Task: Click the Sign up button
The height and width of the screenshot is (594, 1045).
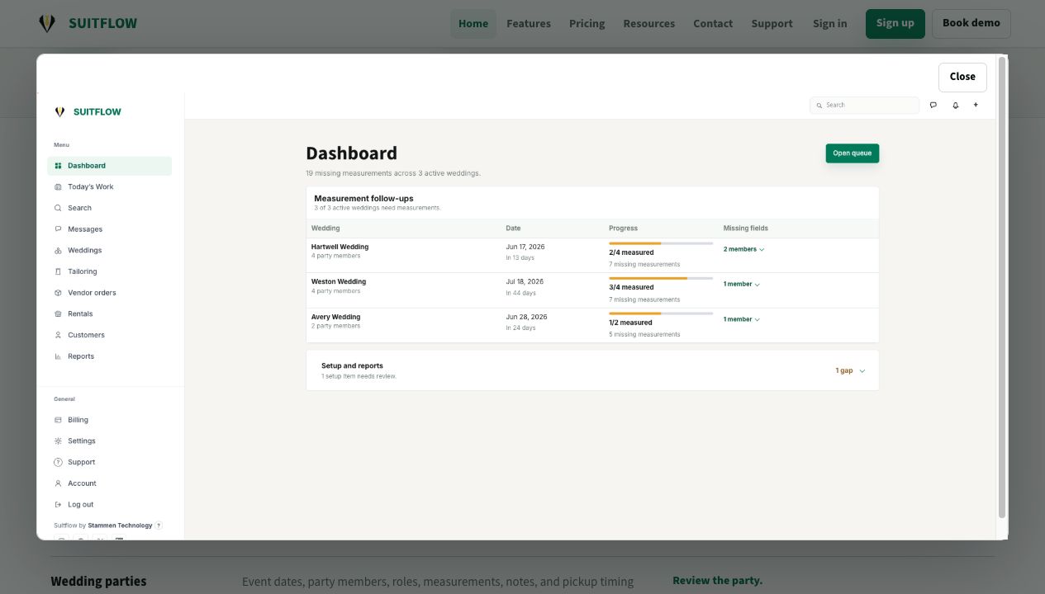Action: point(895,23)
